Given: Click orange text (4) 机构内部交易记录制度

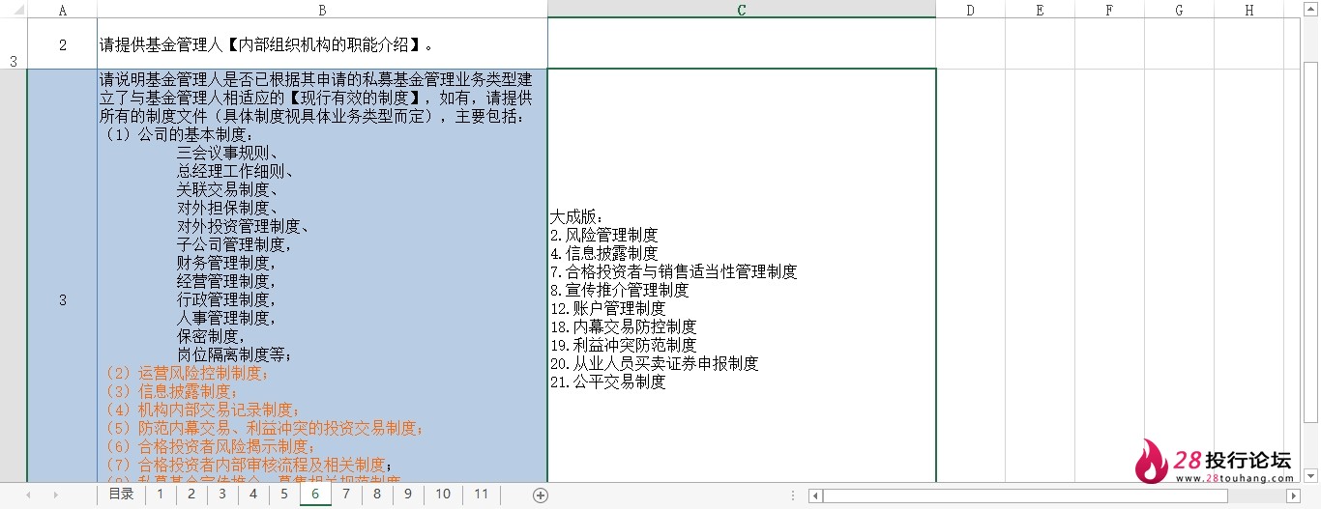Looking at the screenshot, I should [202, 410].
